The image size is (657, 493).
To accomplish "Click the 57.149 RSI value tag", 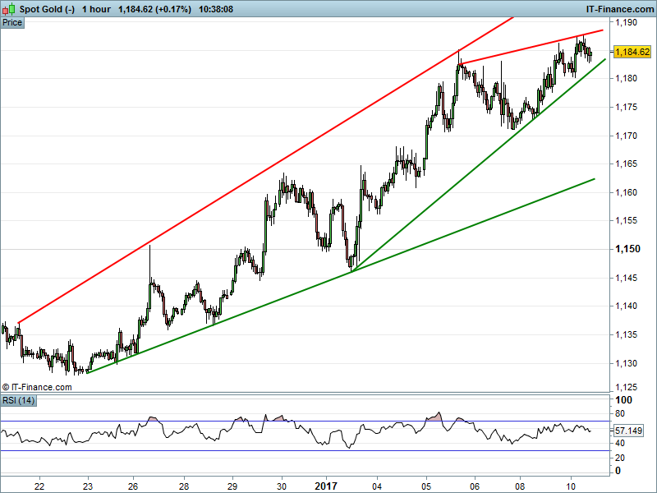I will pos(628,431).
